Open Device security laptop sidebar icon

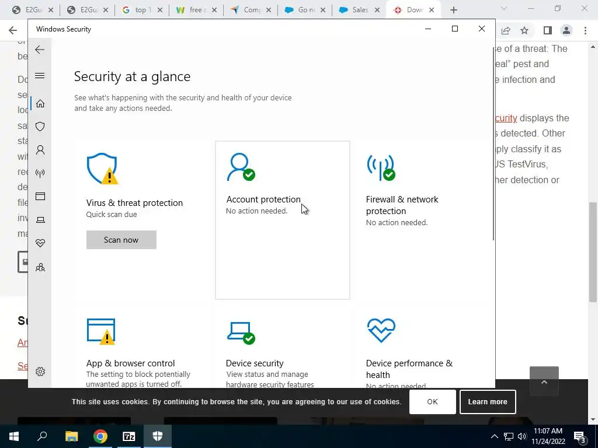tap(40, 220)
